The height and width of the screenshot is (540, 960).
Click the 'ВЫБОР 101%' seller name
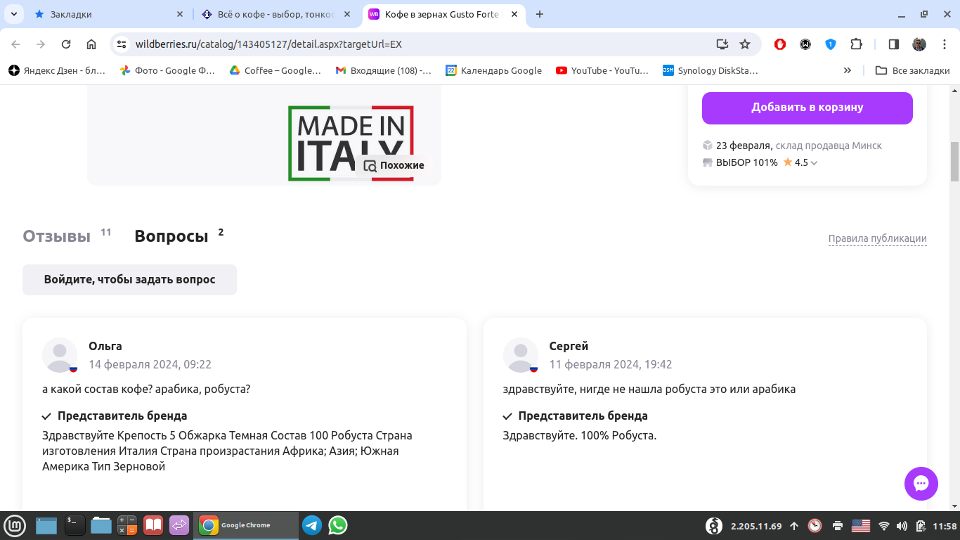pyautogui.click(x=747, y=162)
